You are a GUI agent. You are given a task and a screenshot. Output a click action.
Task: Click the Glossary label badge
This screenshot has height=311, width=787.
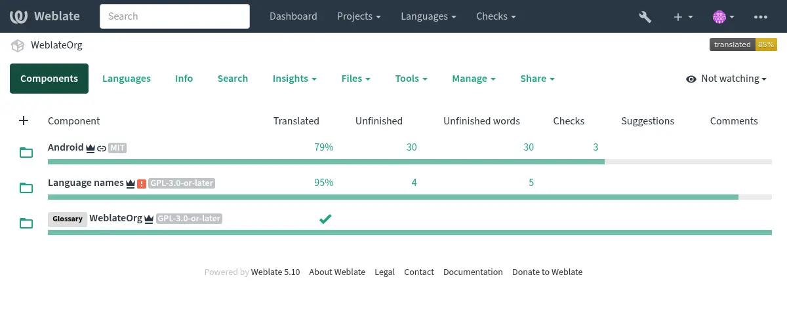(68, 219)
